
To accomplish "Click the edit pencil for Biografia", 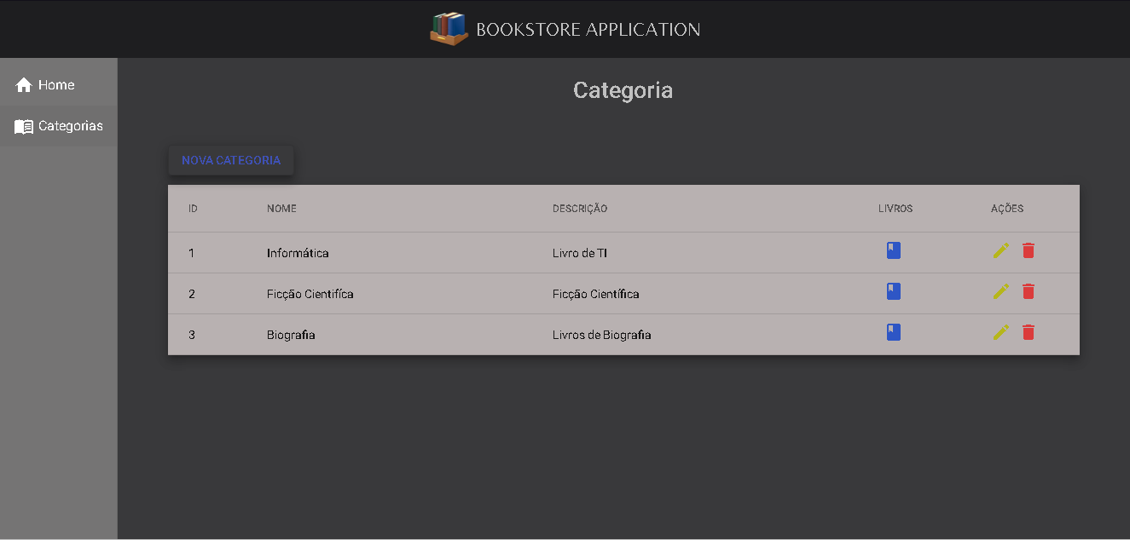I will point(1000,332).
